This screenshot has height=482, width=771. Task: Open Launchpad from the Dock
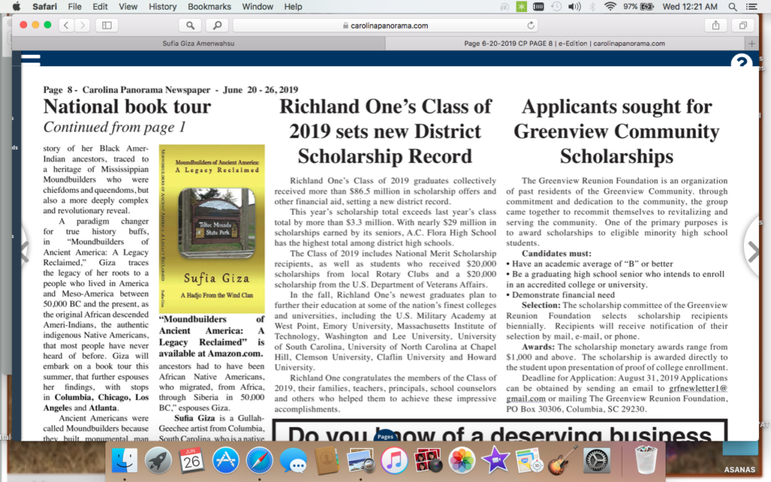click(158, 461)
